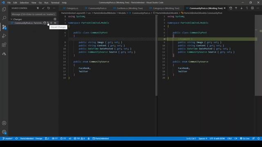Switch to Category.cs (Working Tree) tab
262x147 pixels.
[164, 8]
